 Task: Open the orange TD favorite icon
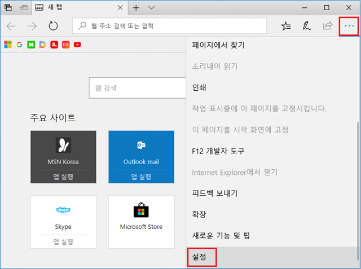point(66,45)
